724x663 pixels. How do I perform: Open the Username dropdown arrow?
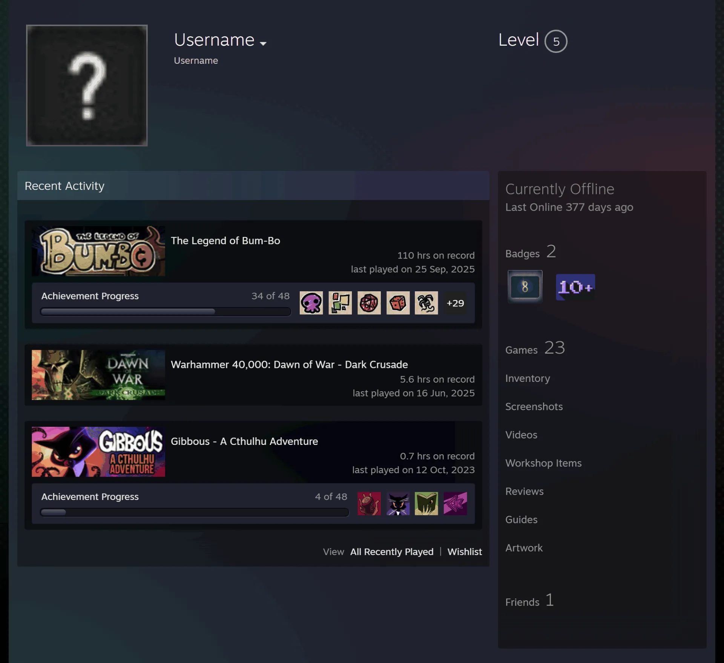(x=263, y=43)
